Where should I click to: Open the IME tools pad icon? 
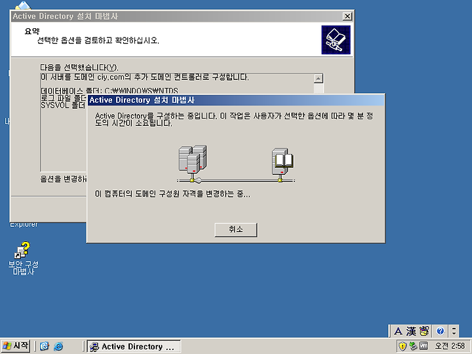(424, 331)
